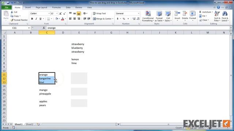Viewport: 234px width, 131px height.
Task: Expand Font Color dropdown arrow
Action: click(65, 19)
